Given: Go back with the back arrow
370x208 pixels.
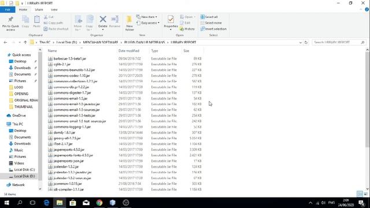Looking at the screenshot, I should (x=5, y=42).
